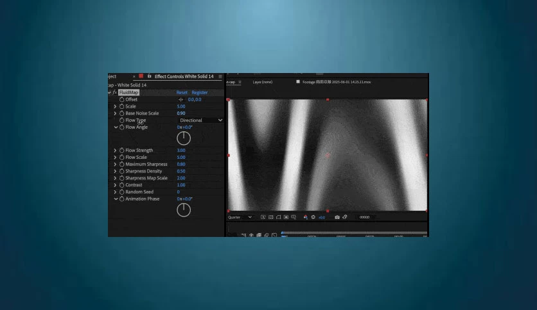Click the Sharpness Map Scale stopwatch
The width and height of the screenshot is (537, 310).
[x=121, y=178]
